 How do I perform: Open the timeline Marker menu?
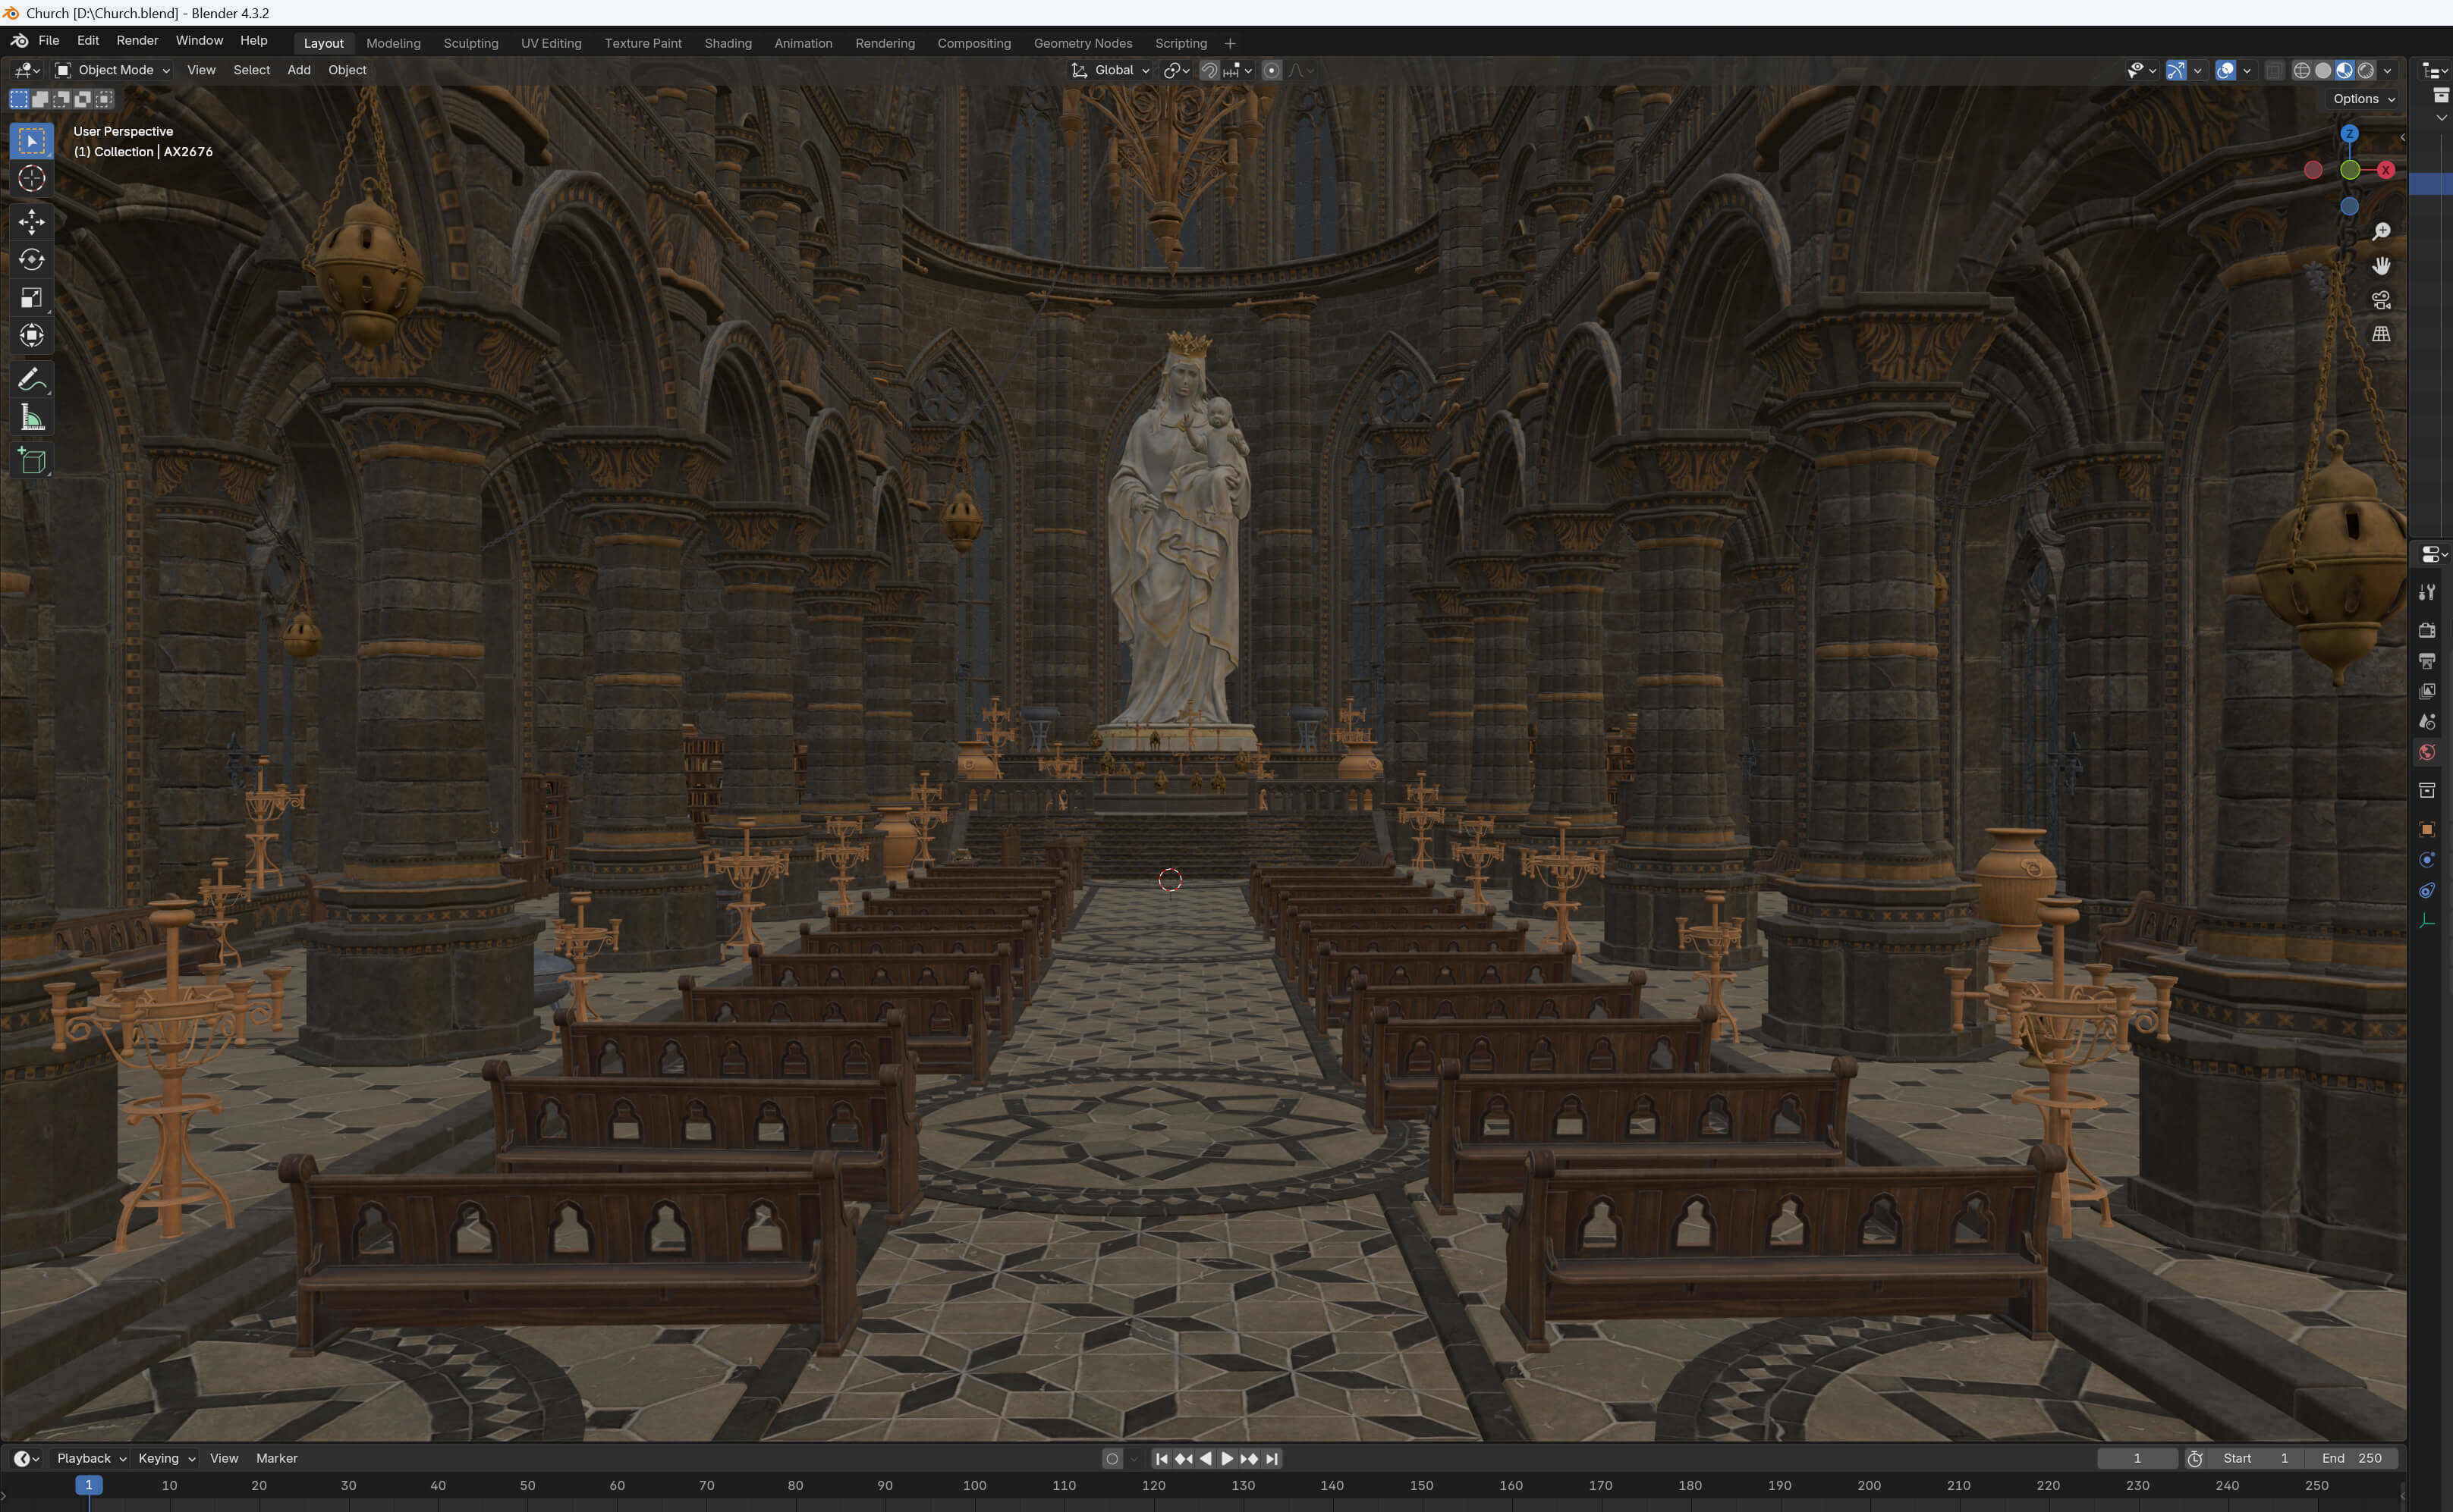pyautogui.click(x=276, y=1459)
